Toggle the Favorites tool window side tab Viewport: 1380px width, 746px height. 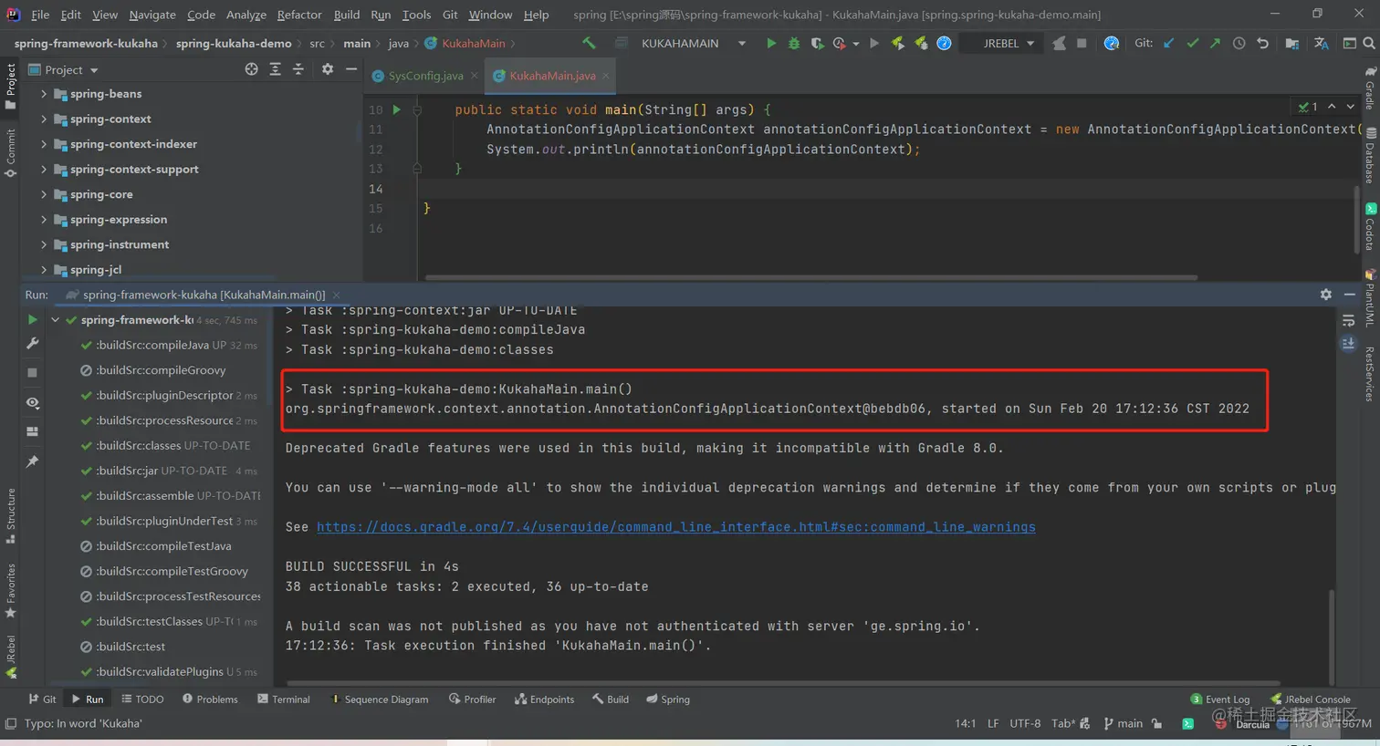(10, 590)
